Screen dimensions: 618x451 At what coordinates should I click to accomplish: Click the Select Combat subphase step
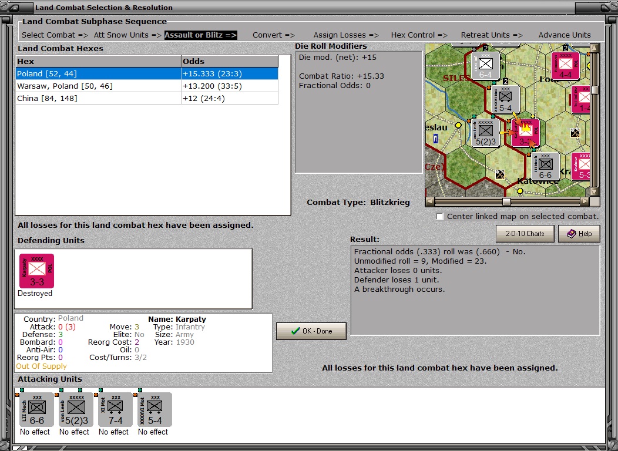pos(55,35)
